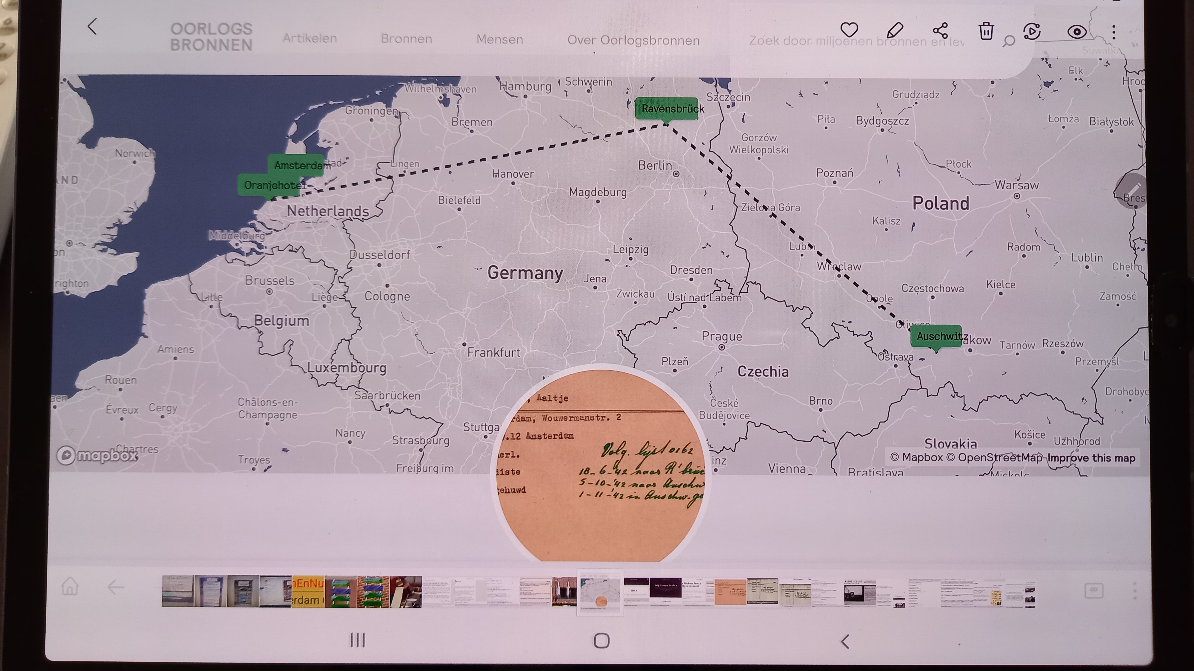This screenshot has height=671, width=1194.
Task: Mark the image as favorite with heart icon
Action: point(849,30)
